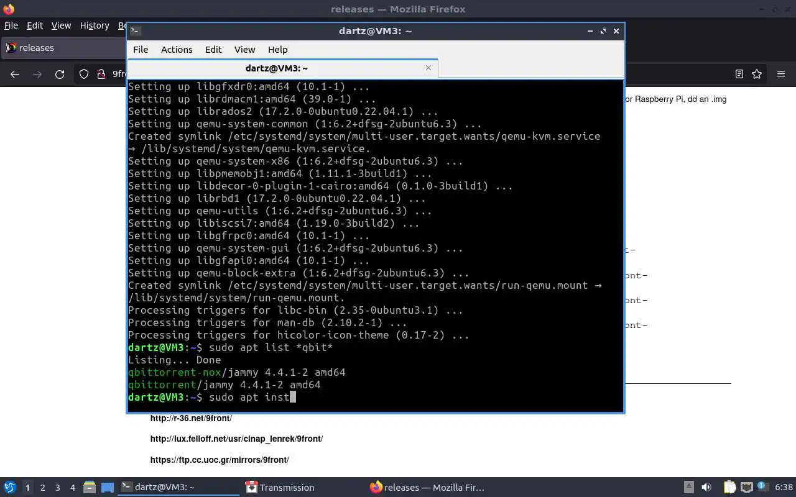
Task: Click the taskbar clock showing 6:38
Action: [x=784, y=488]
